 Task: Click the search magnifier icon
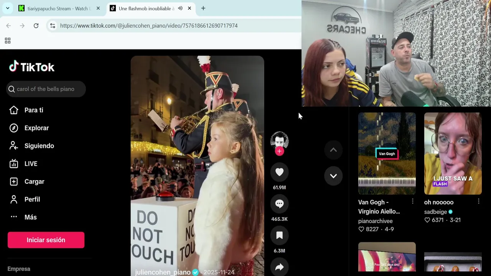coord(12,89)
